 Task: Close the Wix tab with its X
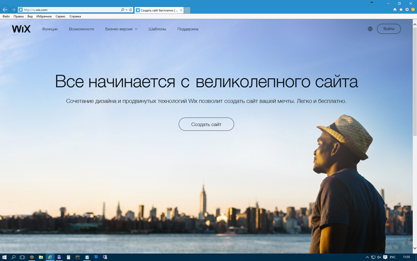(181, 10)
